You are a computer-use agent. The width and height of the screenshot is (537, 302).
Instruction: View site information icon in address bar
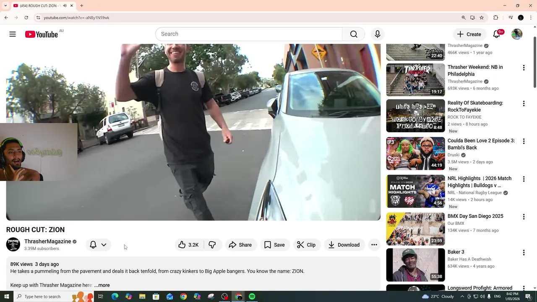(x=38, y=18)
